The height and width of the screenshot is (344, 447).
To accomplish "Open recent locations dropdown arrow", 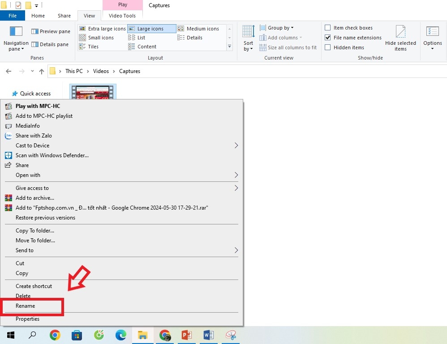I will click(x=32, y=71).
